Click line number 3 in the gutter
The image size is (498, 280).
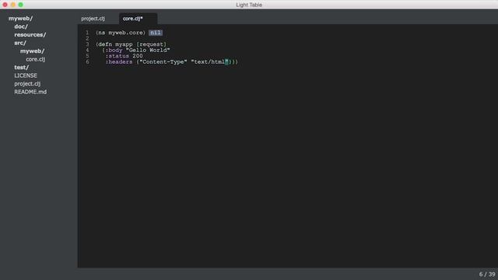[87, 44]
